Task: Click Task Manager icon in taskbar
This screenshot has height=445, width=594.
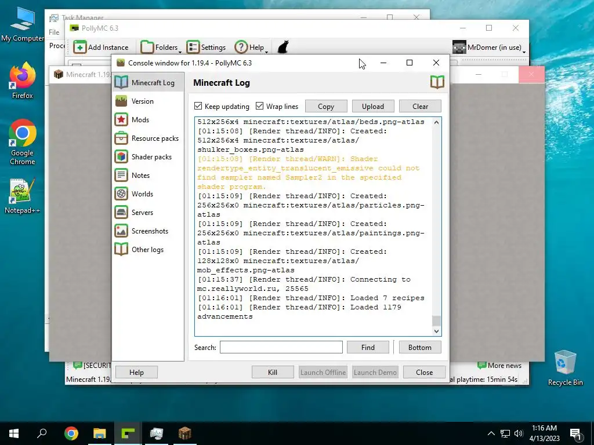Action: [x=157, y=433]
